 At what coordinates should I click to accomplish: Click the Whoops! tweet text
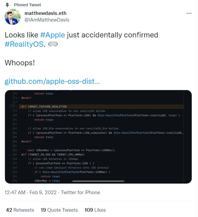pos(20,63)
